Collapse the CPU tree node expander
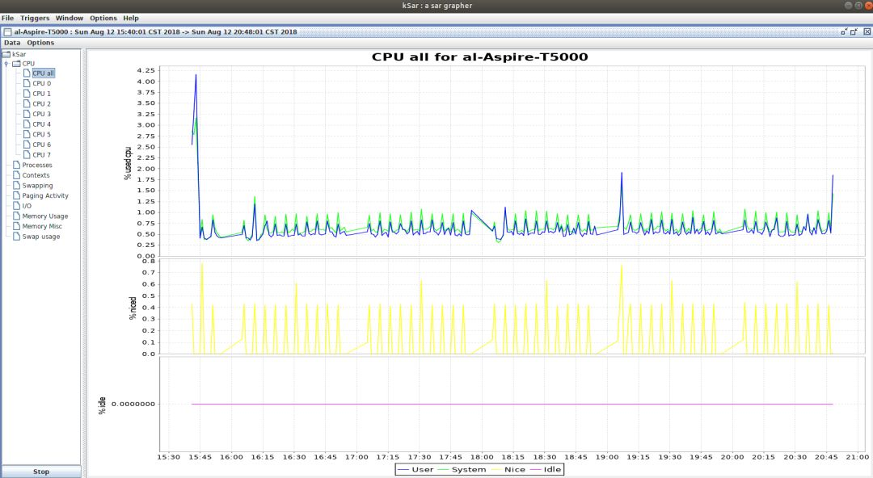The width and height of the screenshot is (873, 478). point(6,64)
